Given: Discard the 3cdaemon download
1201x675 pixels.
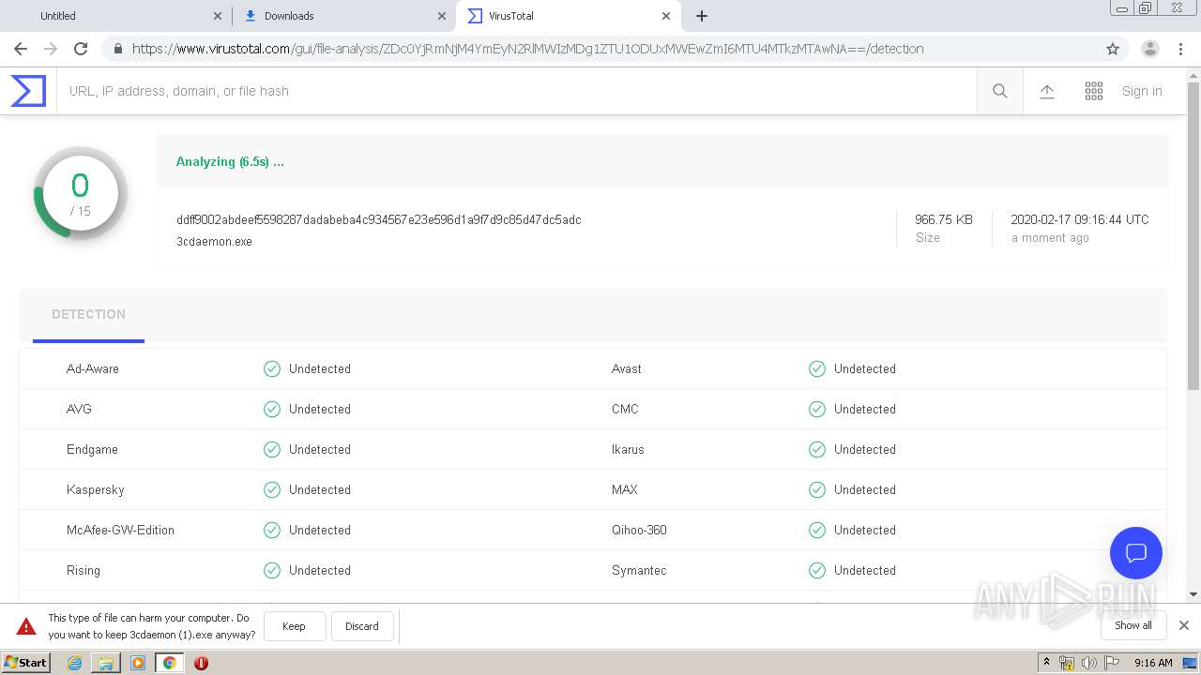Looking at the screenshot, I should click(x=361, y=626).
